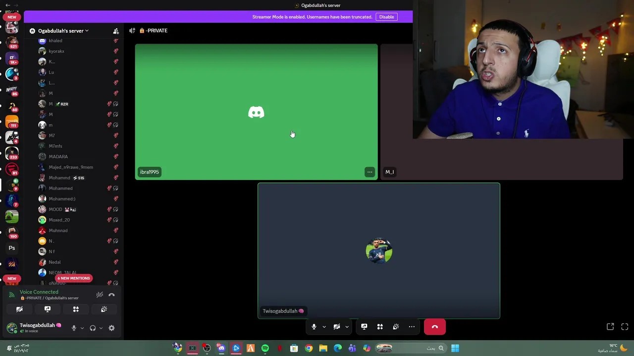This screenshot has height=356, width=634.
Task: Click the top NEW unread indicator pill
Action: point(12,17)
